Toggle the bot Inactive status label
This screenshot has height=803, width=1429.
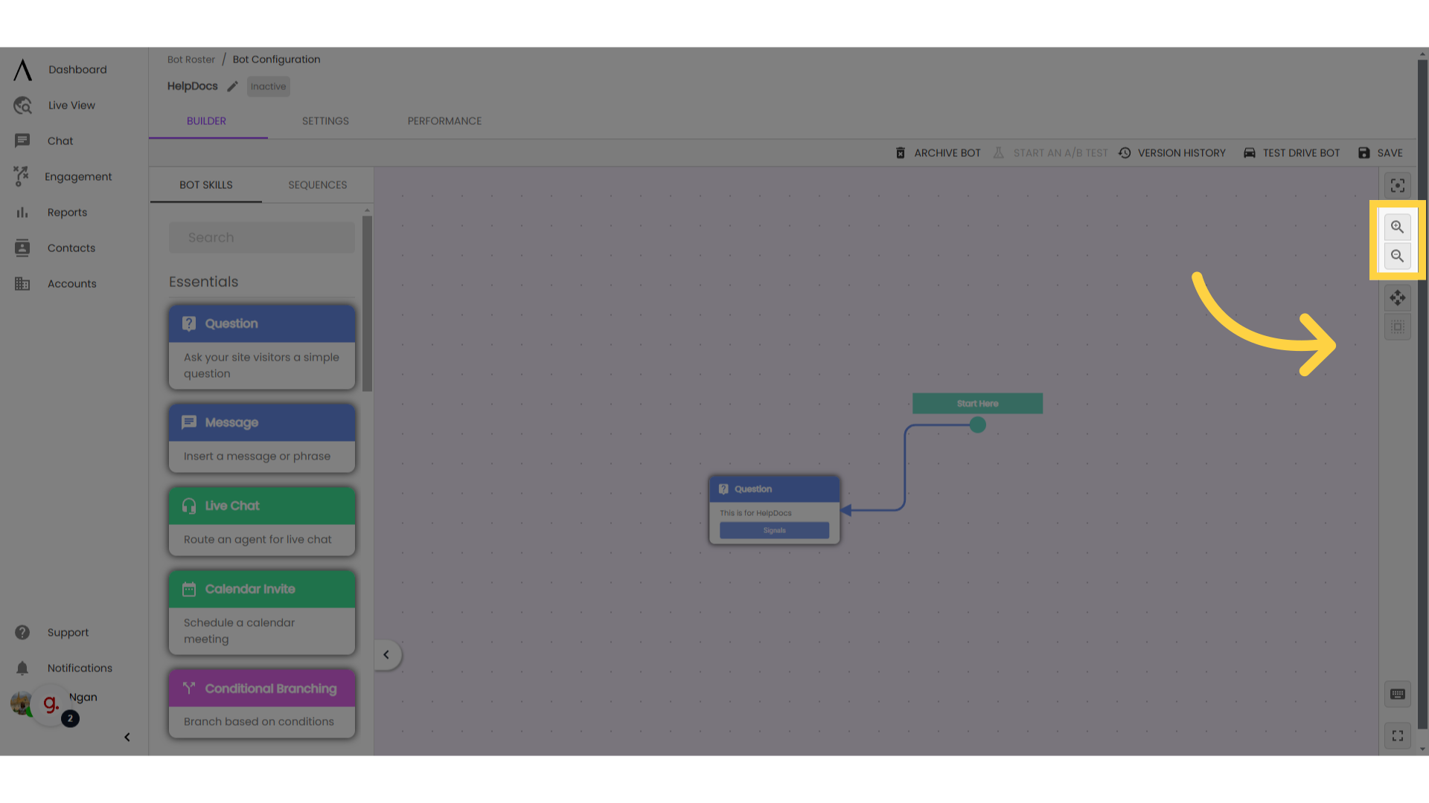268,86
